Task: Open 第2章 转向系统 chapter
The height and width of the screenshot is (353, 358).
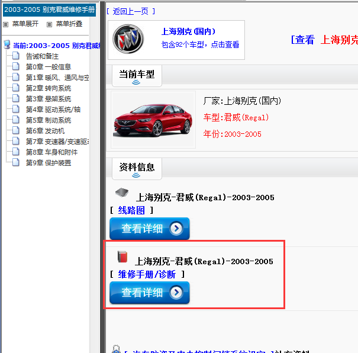Action: pyautogui.click(x=49, y=88)
